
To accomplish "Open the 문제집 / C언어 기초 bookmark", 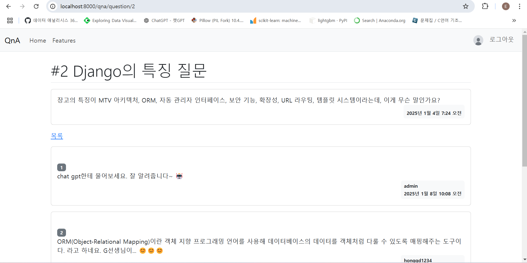I will (437, 20).
